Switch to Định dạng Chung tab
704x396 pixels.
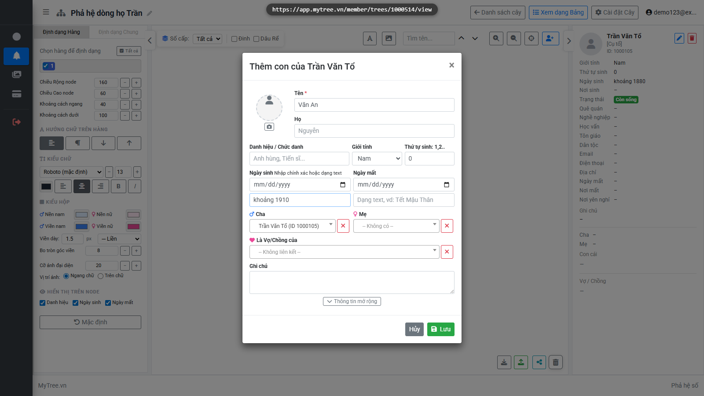tap(118, 32)
